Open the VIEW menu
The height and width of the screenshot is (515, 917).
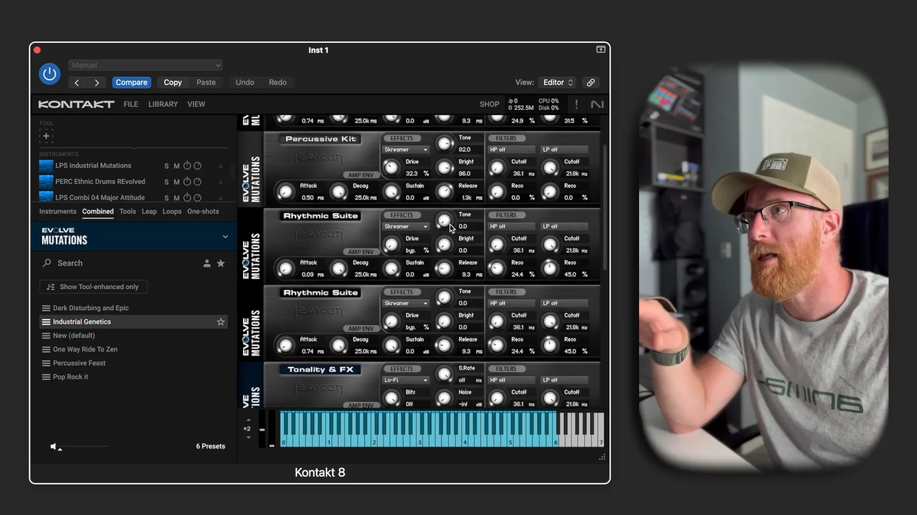point(196,104)
